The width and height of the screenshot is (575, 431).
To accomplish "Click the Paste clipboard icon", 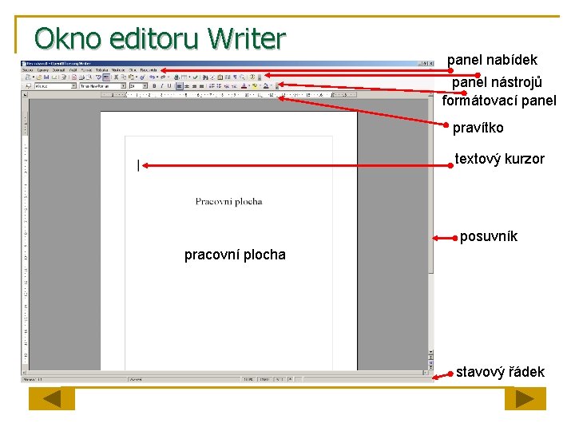I will [x=131, y=77].
